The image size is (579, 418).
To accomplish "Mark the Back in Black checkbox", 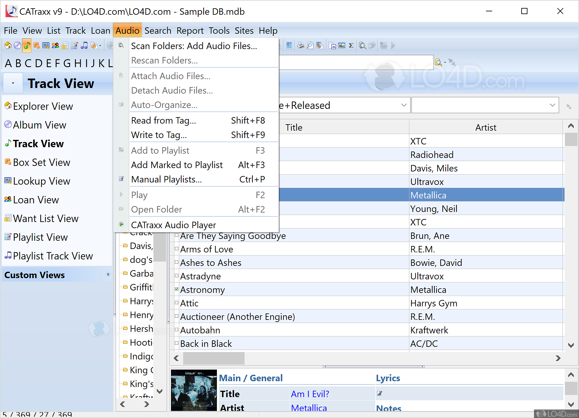I will pos(177,343).
